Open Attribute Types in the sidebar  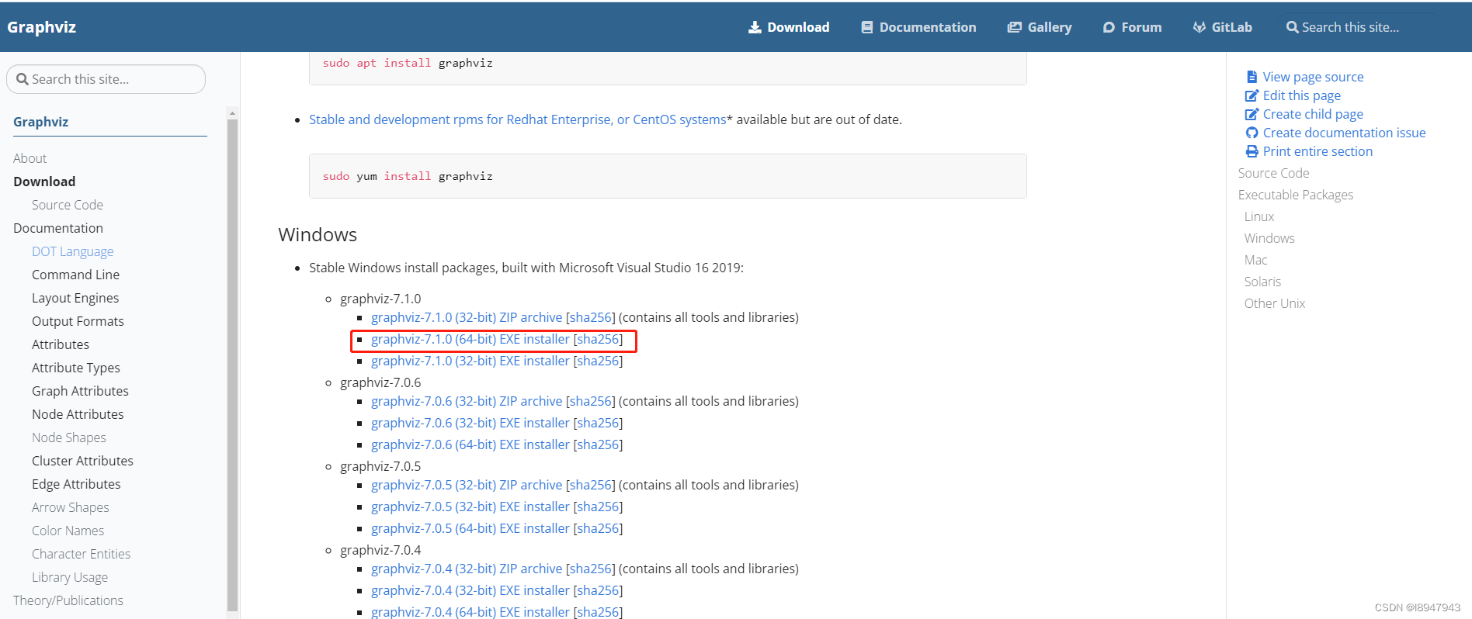[x=76, y=368]
